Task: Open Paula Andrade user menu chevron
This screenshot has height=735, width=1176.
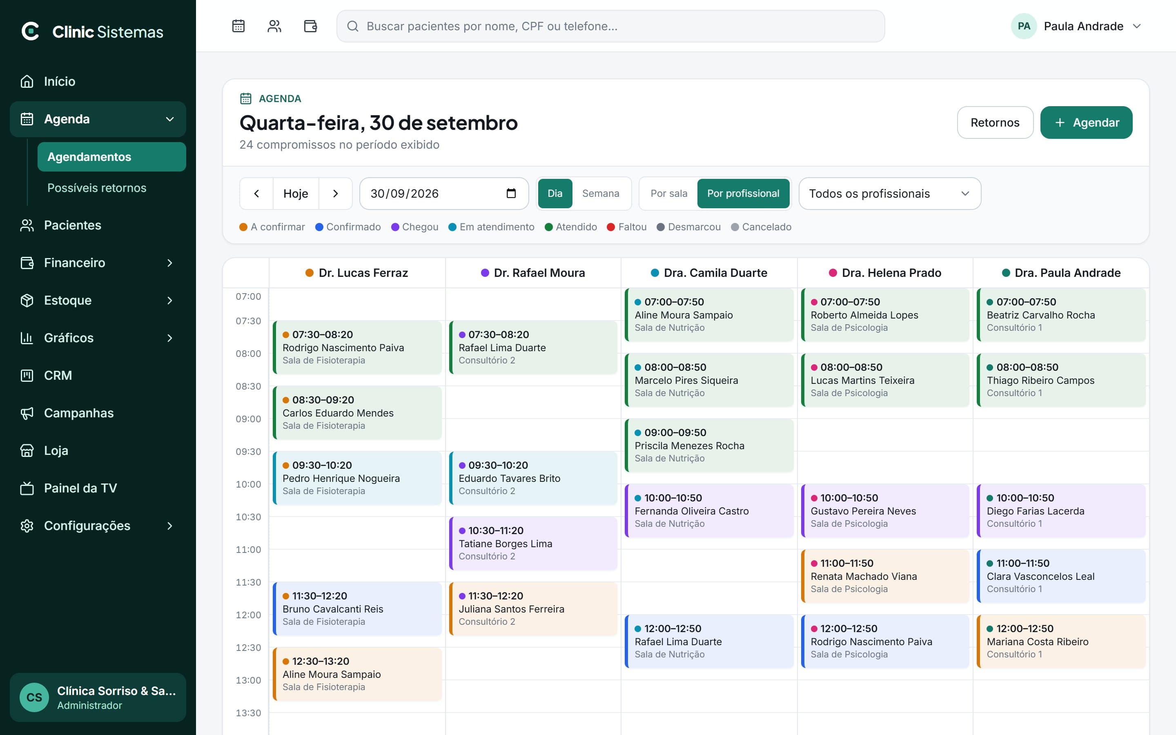Action: coord(1137,26)
